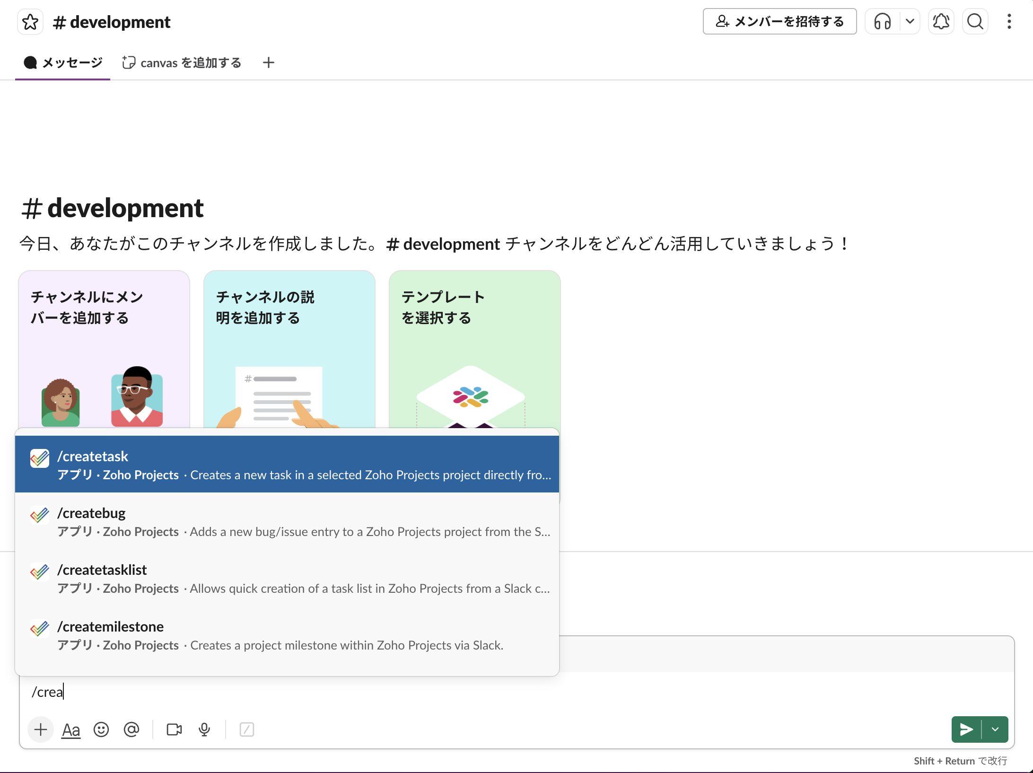
Task: Select the /createmilestone command
Action: click(x=287, y=635)
